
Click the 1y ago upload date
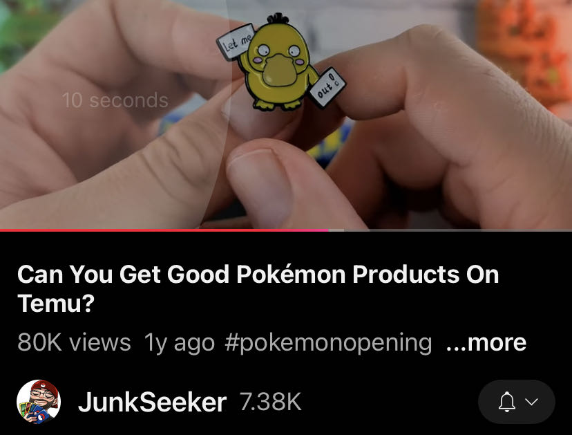coord(180,343)
